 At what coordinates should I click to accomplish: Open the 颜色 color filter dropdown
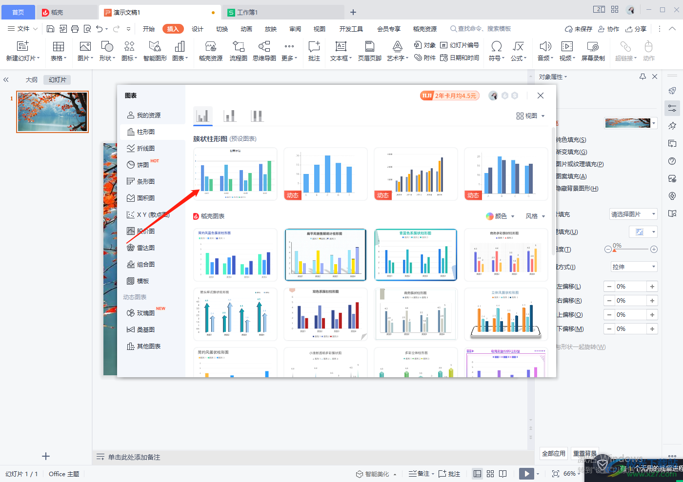(500, 216)
